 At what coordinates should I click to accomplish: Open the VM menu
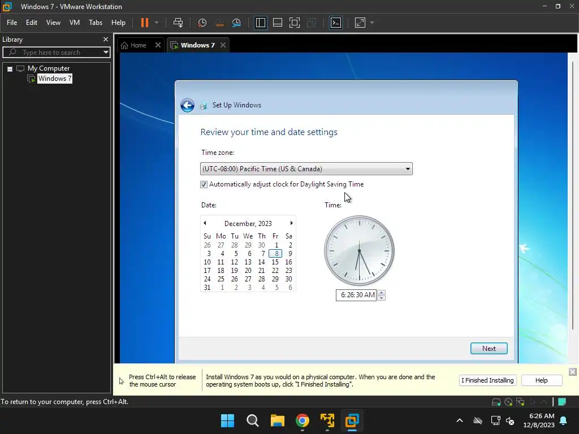point(75,23)
